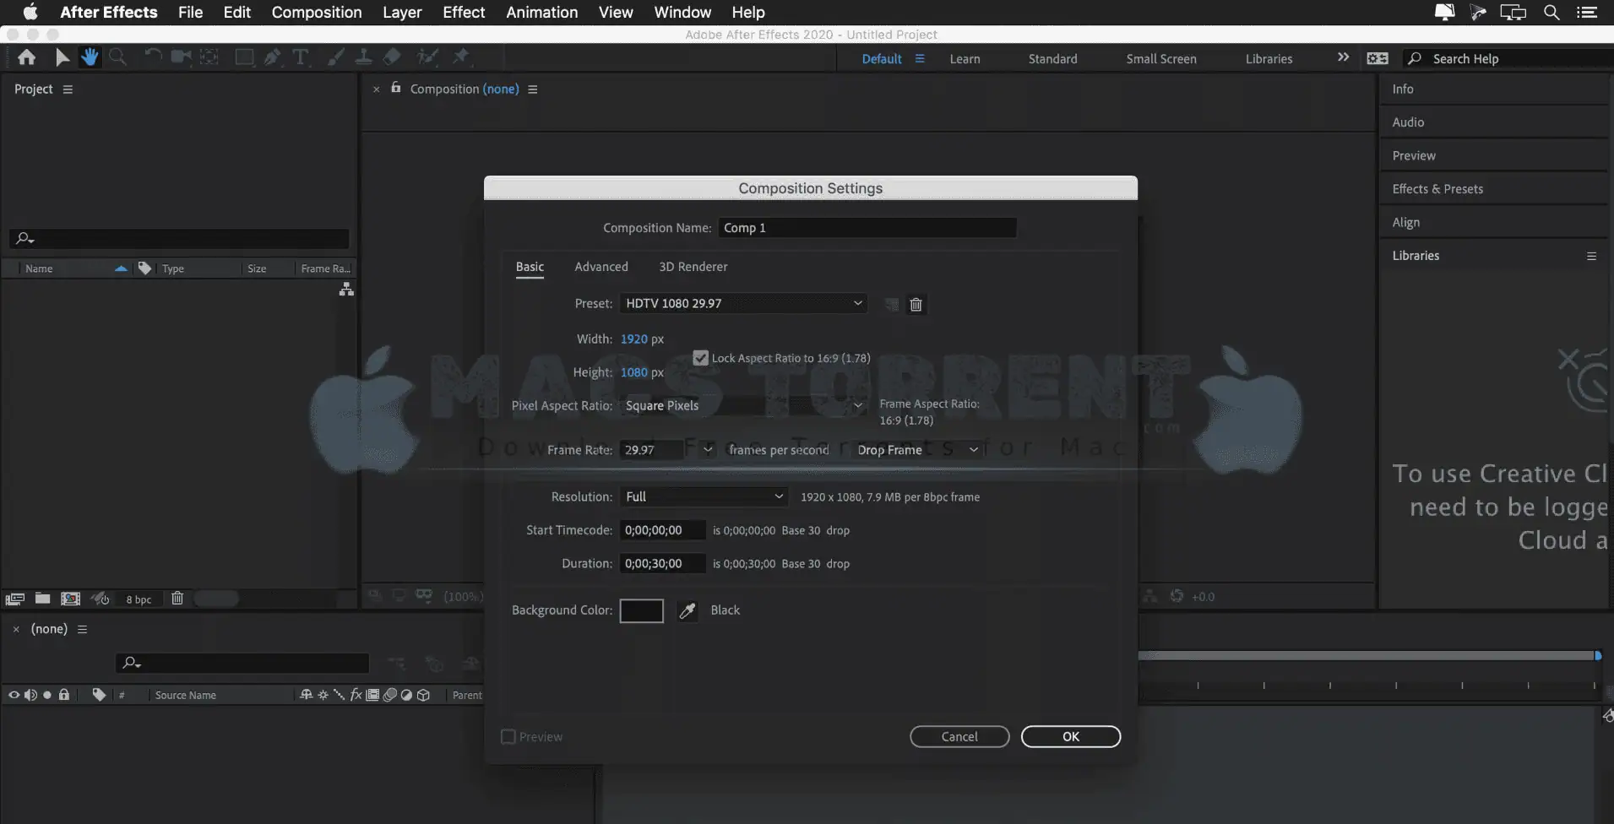
Task: Pick the background color with the eyedropper
Action: pyautogui.click(x=687, y=610)
